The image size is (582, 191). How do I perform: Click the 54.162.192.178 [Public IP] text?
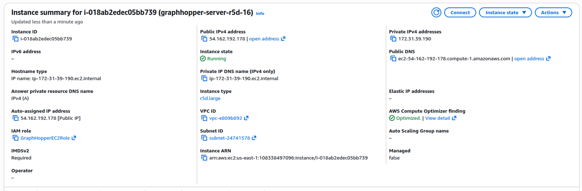pyautogui.click(x=51, y=118)
